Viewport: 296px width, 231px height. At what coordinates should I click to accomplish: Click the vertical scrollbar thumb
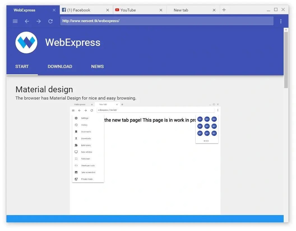coord(286,60)
